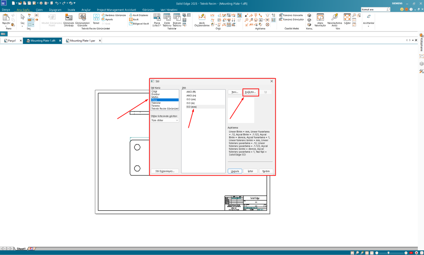Activate the Alanı Yakınlaştır zoom tool
The width and height of the screenshot is (424, 255).
[x=320, y=17]
